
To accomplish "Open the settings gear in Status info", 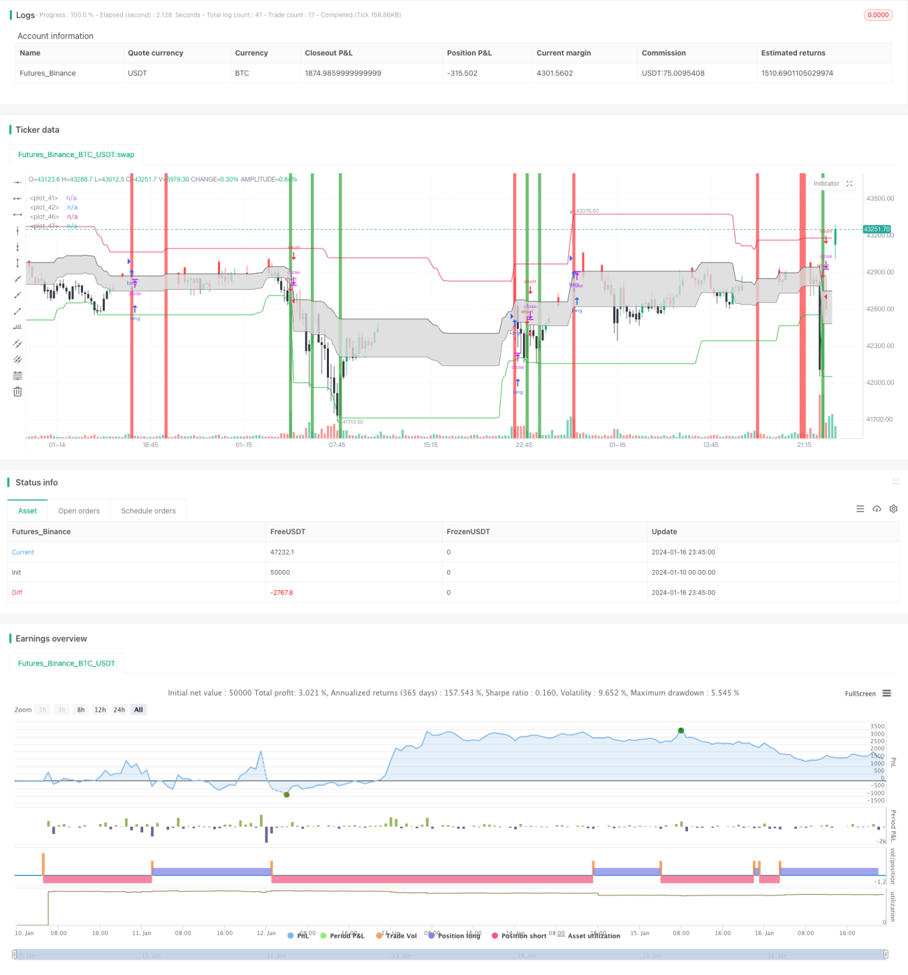I will (893, 509).
